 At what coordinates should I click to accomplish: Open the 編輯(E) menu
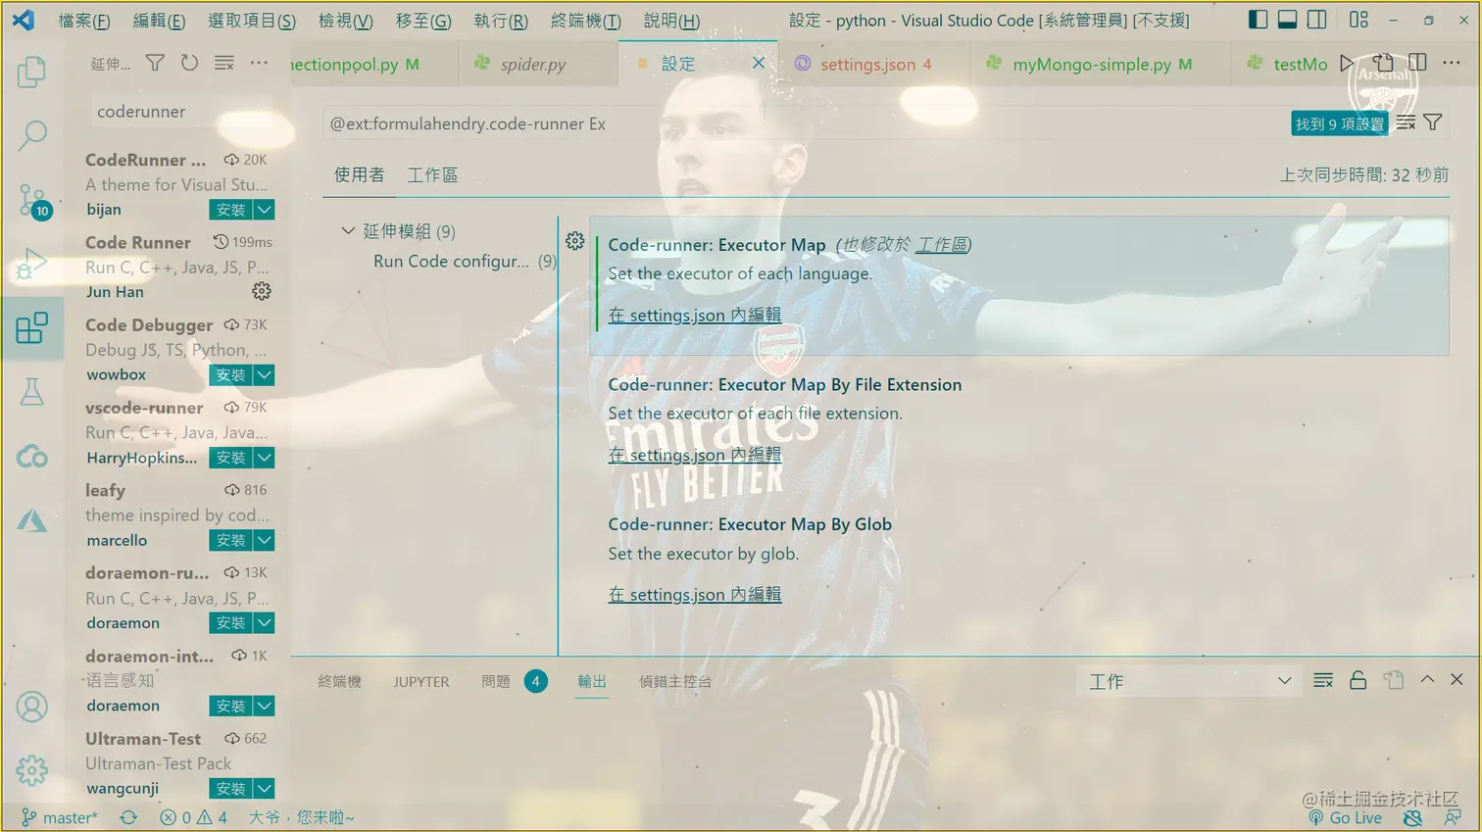pyautogui.click(x=159, y=21)
